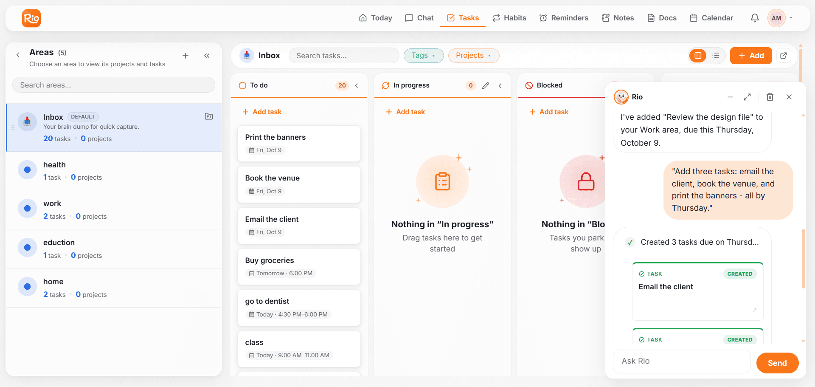The height and width of the screenshot is (387, 815).
Task: Collapse the Areas sidebar with double chevron
Action: 207,56
